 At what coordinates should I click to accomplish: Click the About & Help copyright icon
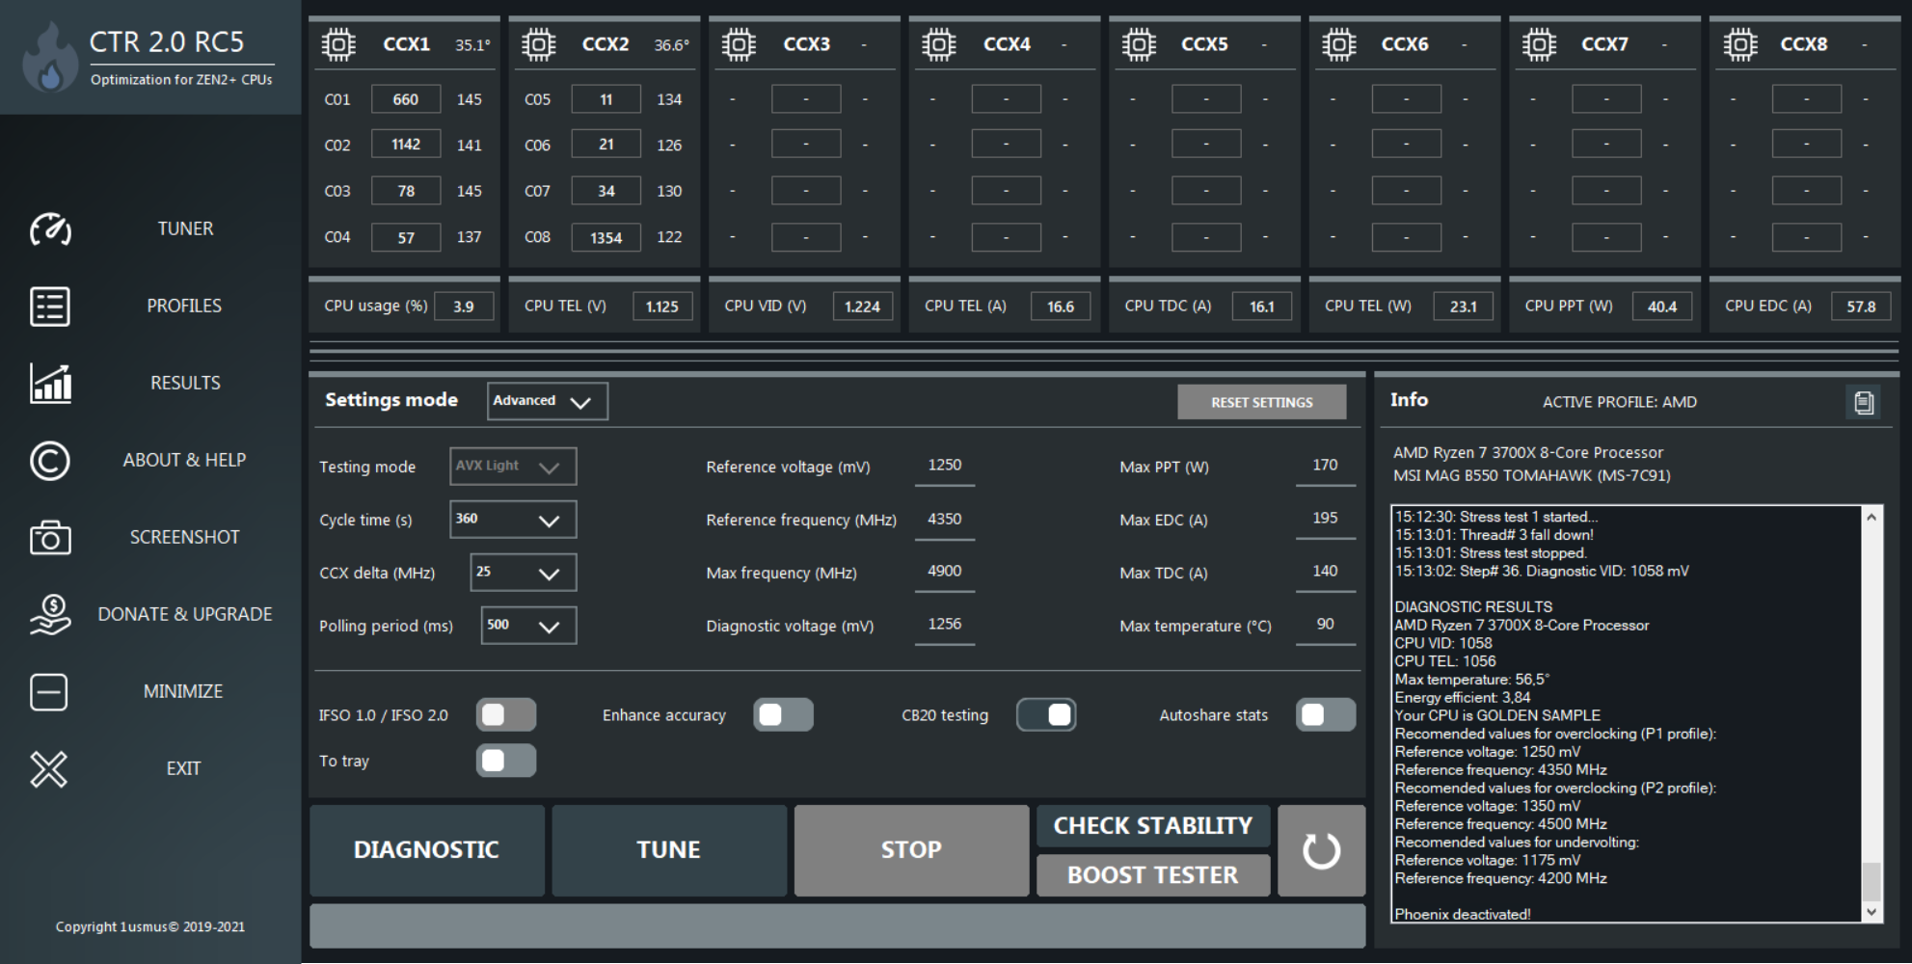click(50, 461)
